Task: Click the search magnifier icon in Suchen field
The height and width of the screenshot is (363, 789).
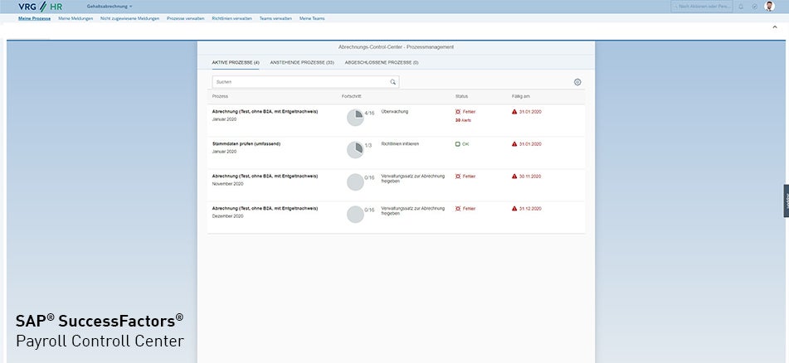Action: click(393, 82)
